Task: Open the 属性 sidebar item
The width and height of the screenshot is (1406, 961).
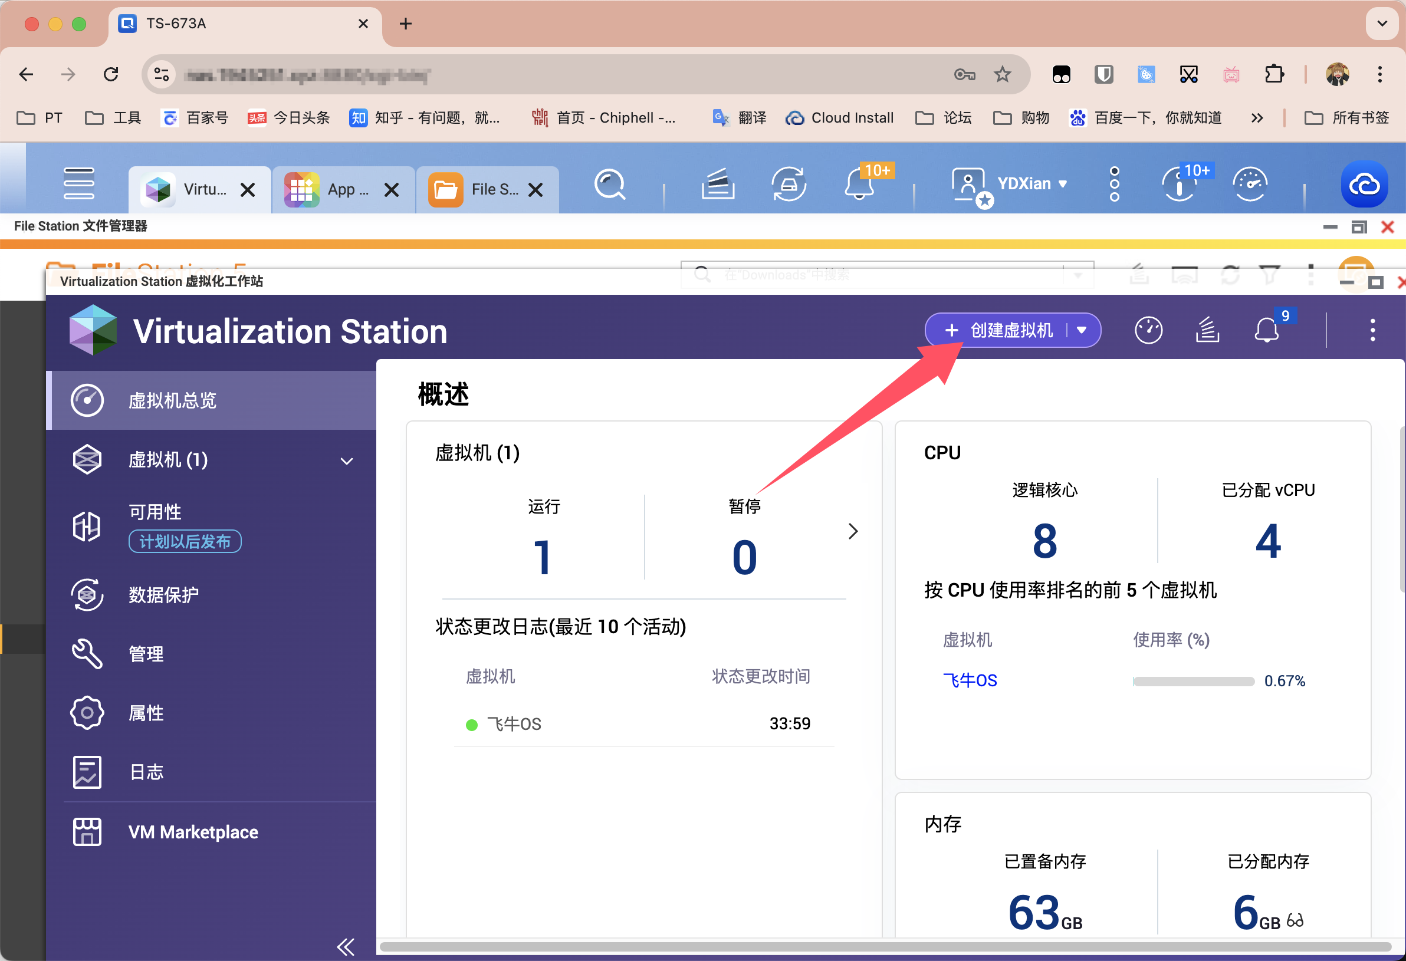Action: (x=211, y=713)
